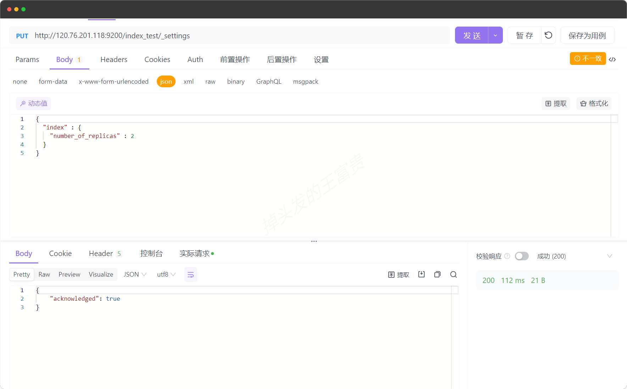This screenshot has width=627, height=389.
Task: Select x-www-form-urlencoded body type
Action: point(113,82)
